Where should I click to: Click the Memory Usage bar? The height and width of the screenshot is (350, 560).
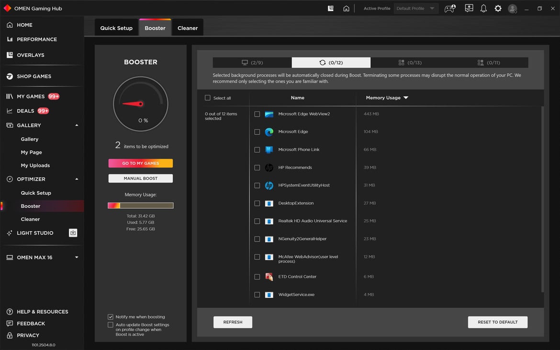point(140,205)
